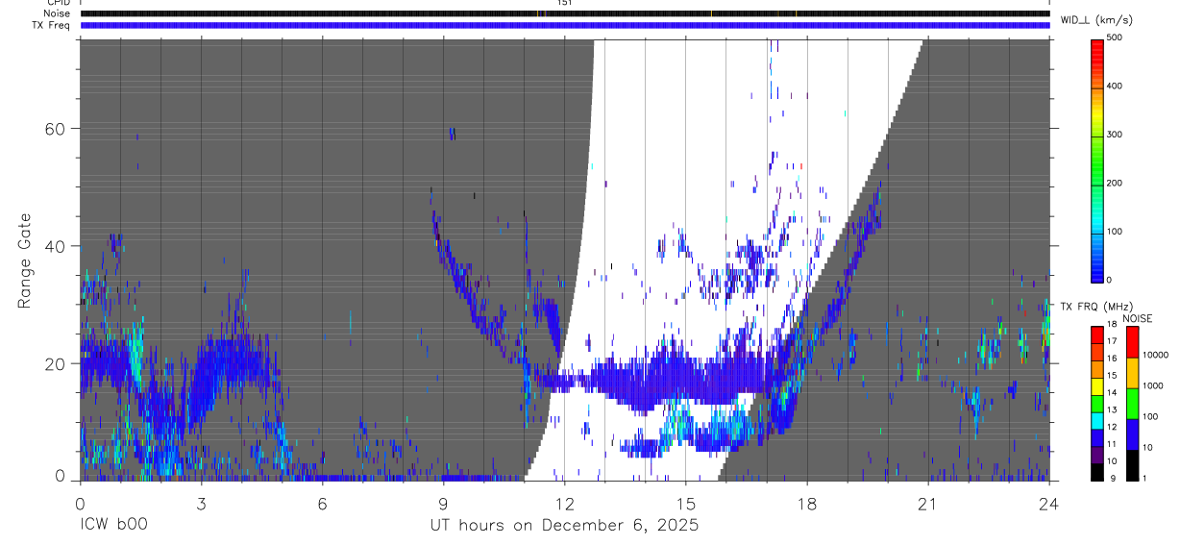Screen dimensions: 1180x545
Task: Click the cyan 12–13 MHz segment of TX FRQ legend
Action: coord(1098,420)
